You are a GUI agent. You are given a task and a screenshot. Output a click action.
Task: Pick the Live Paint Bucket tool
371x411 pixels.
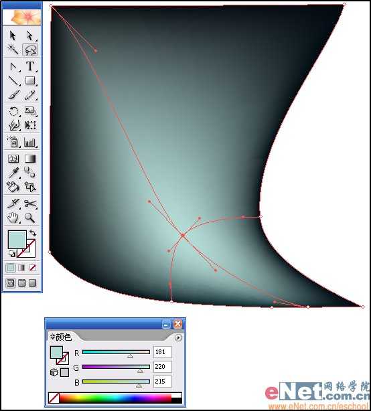click(13, 187)
